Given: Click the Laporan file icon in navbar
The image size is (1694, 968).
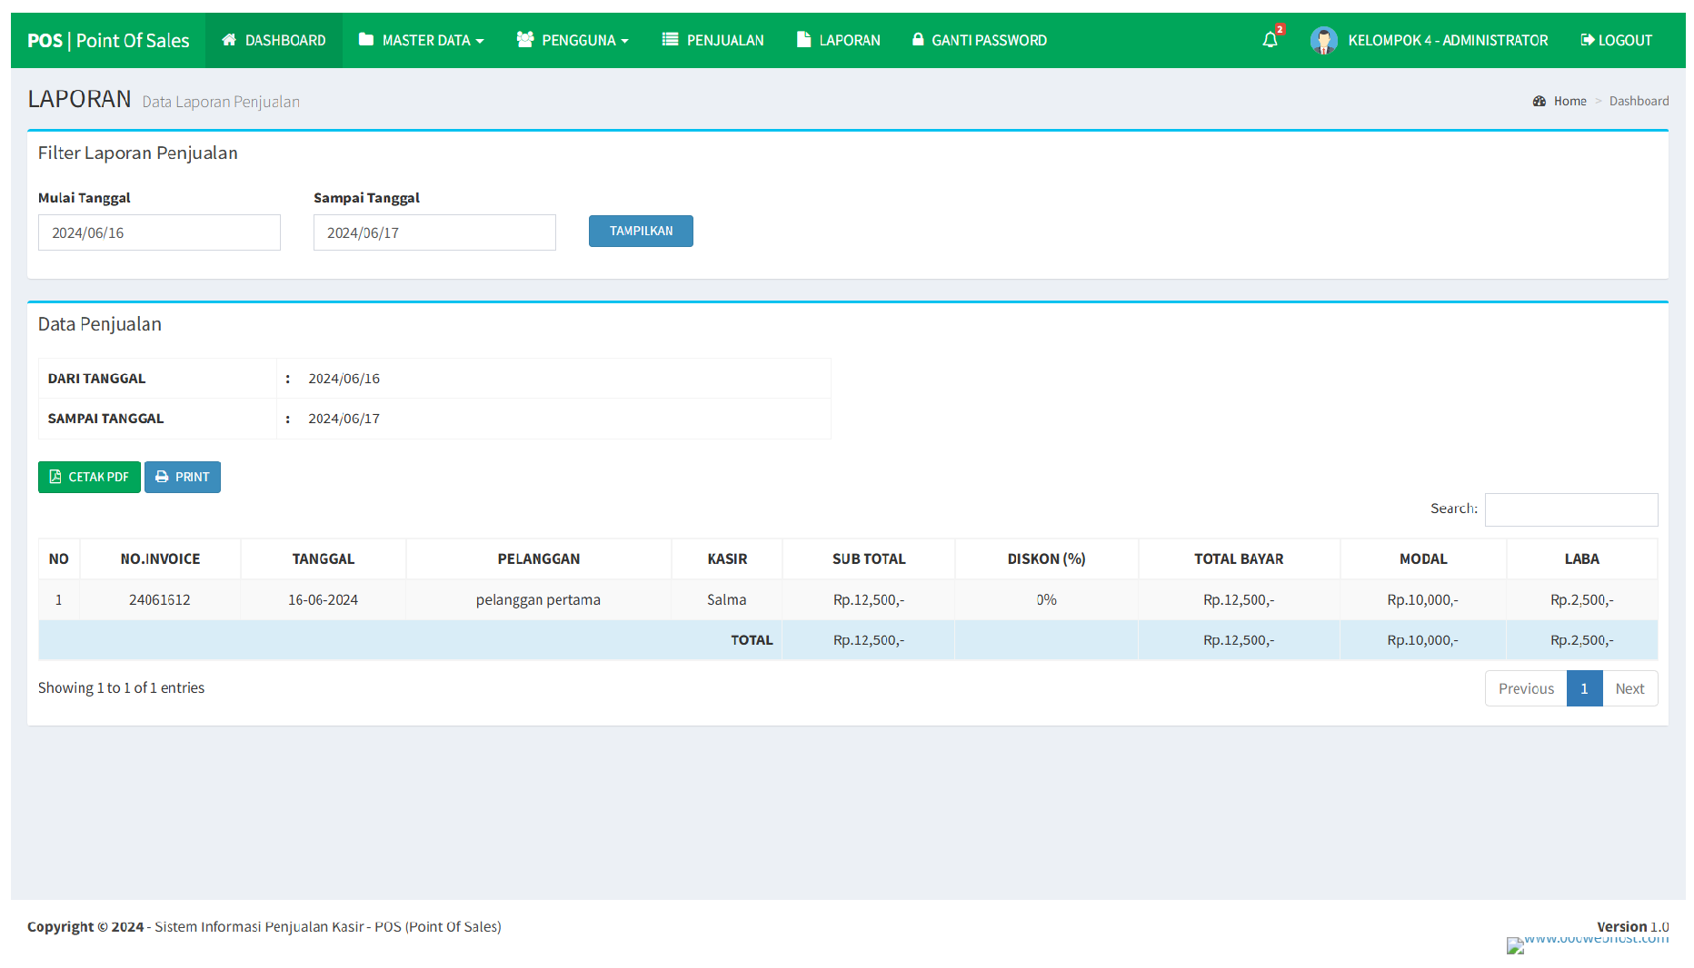Looking at the screenshot, I should [x=803, y=40].
